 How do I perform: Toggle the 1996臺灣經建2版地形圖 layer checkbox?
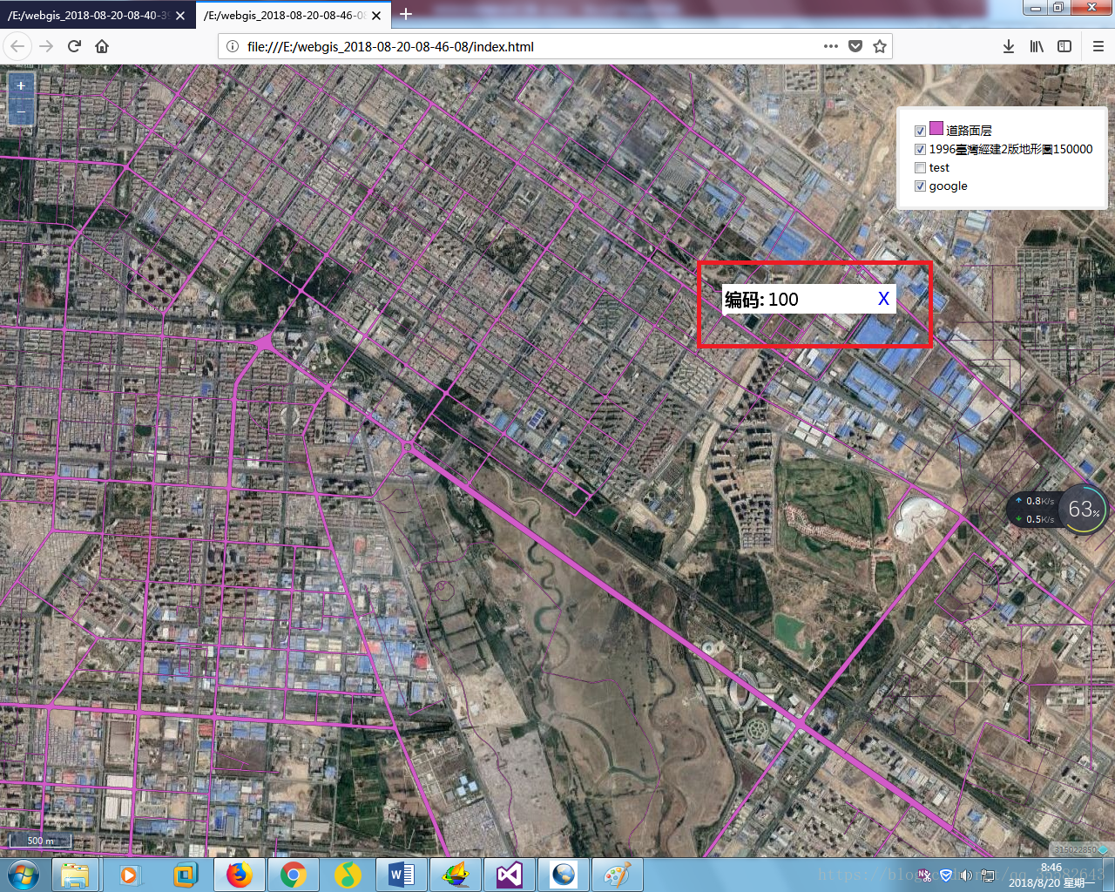[x=920, y=149]
